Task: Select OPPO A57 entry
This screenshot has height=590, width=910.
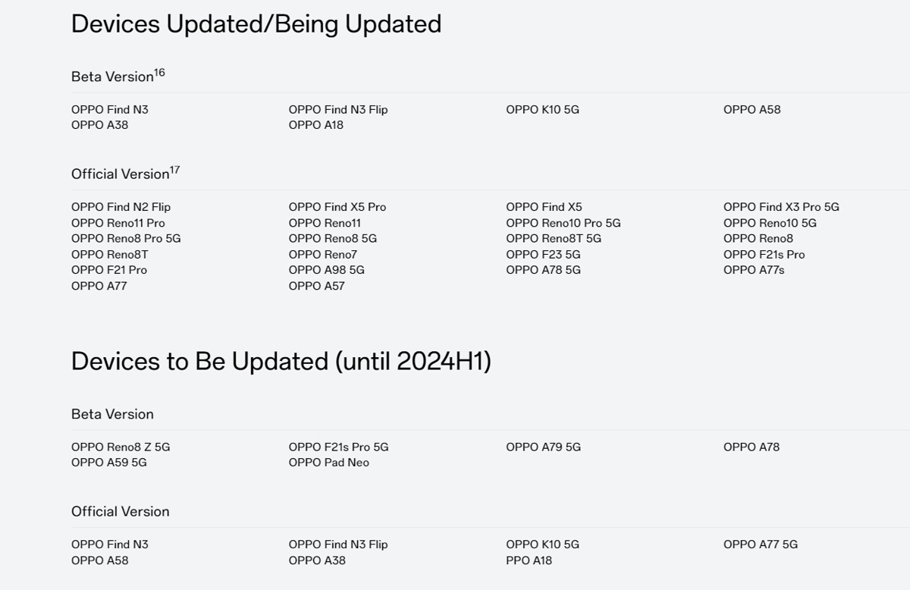Action: (317, 286)
